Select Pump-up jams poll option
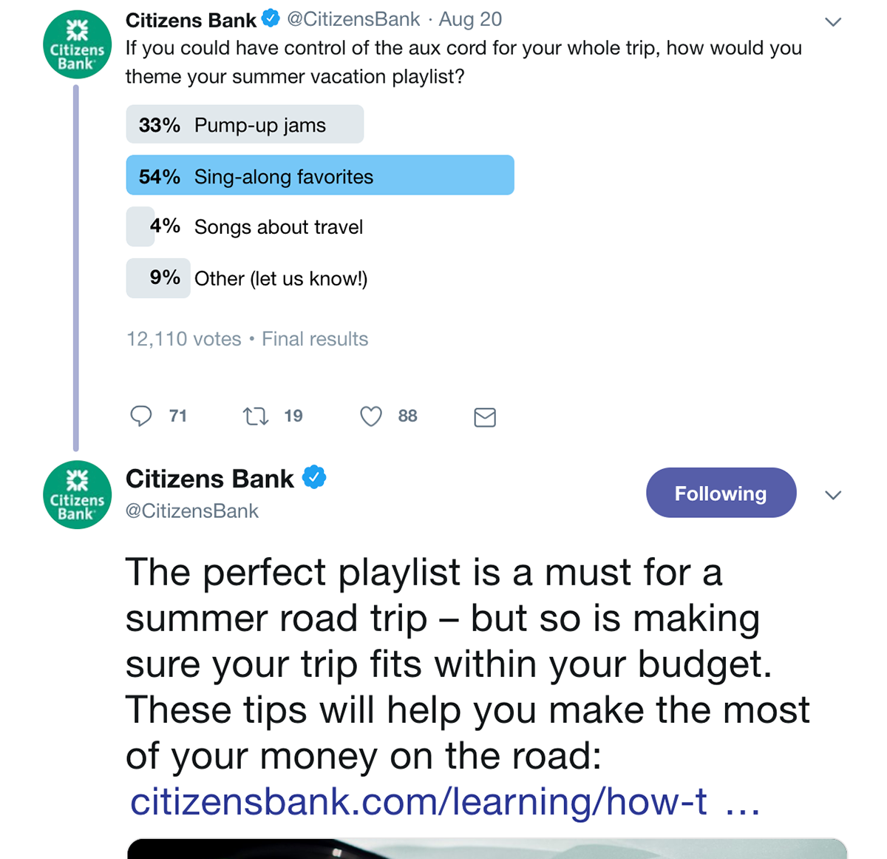This screenshot has height=859, width=887. (245, 125)
